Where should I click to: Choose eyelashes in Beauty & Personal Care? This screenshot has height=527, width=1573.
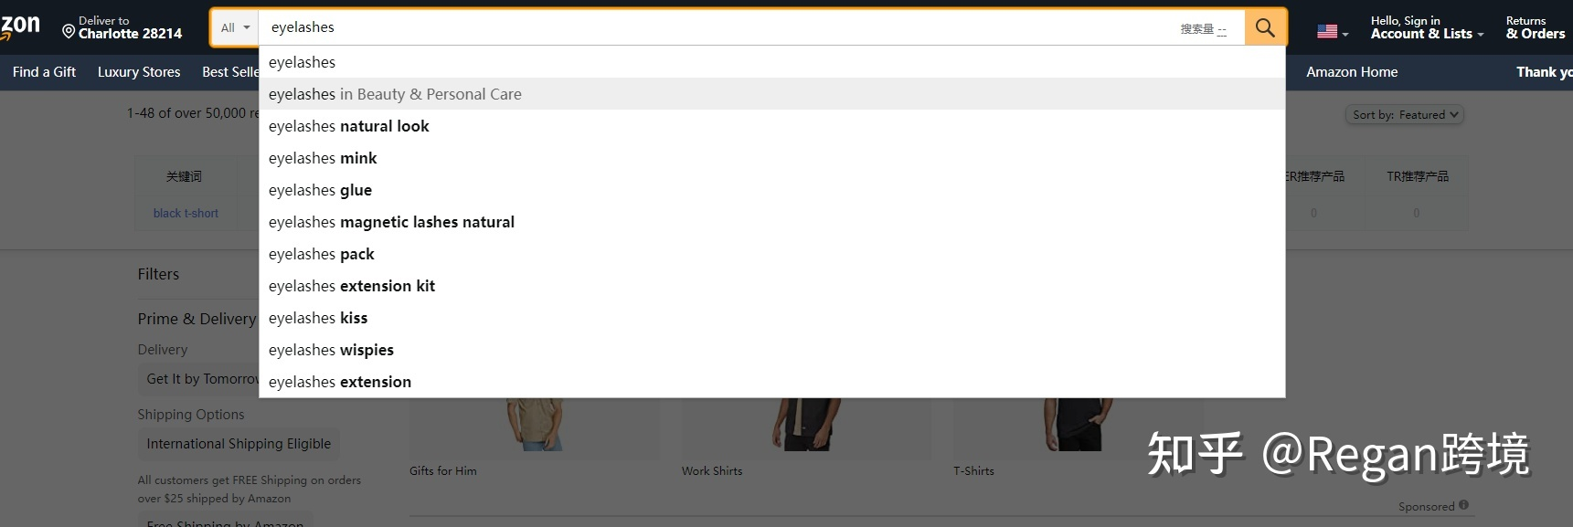(395, 94)
